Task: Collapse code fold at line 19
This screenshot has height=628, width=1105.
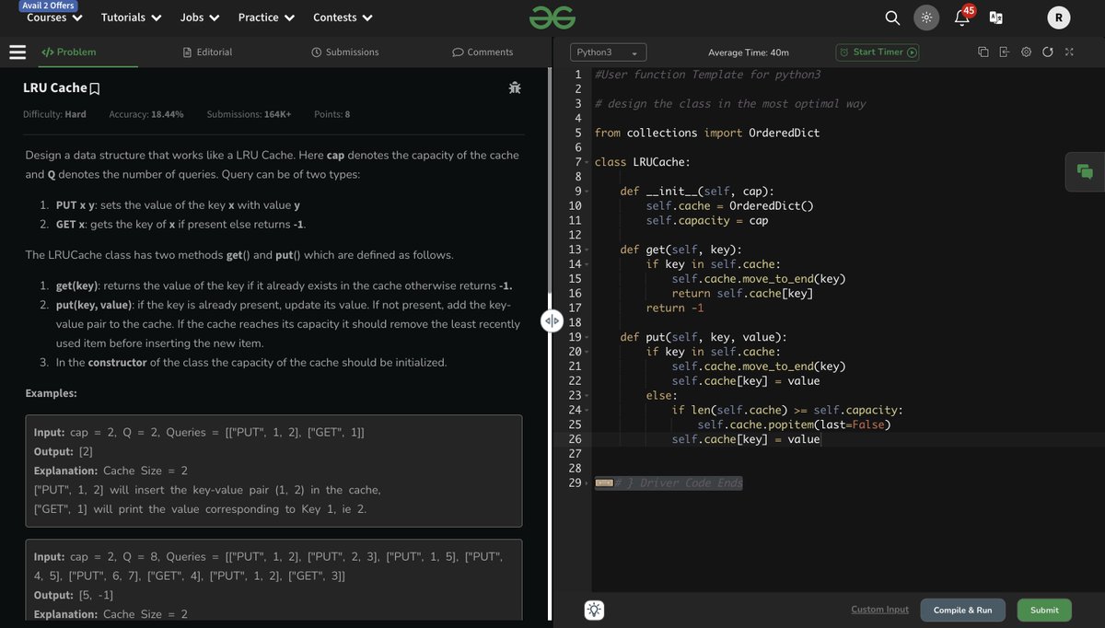Action: [587, 338]
